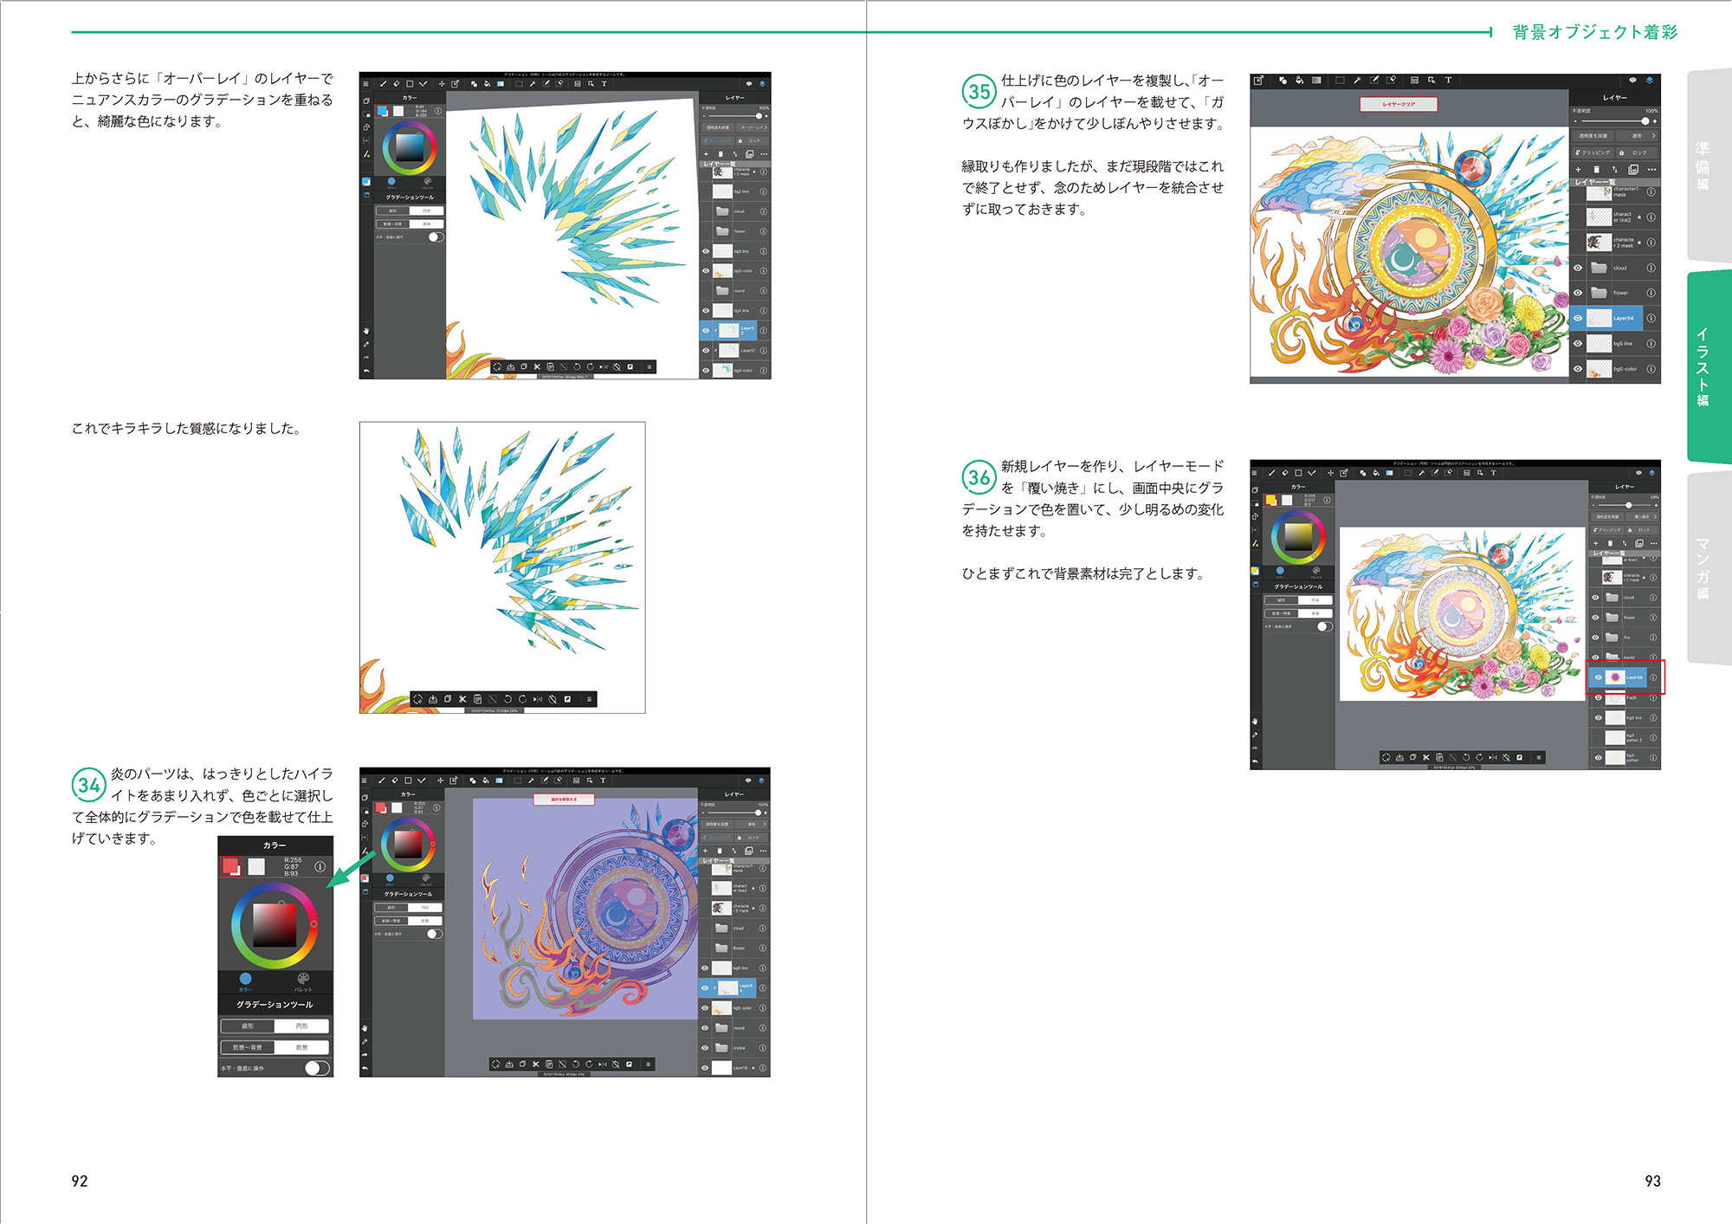
Task: Select the Layer58 thumbnail in red box
Action: pos(1614,677)
